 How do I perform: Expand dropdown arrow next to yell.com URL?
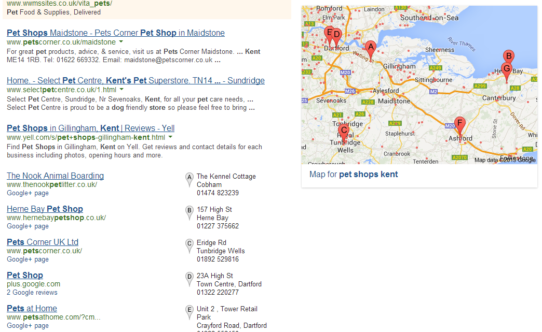pos(170,137)
